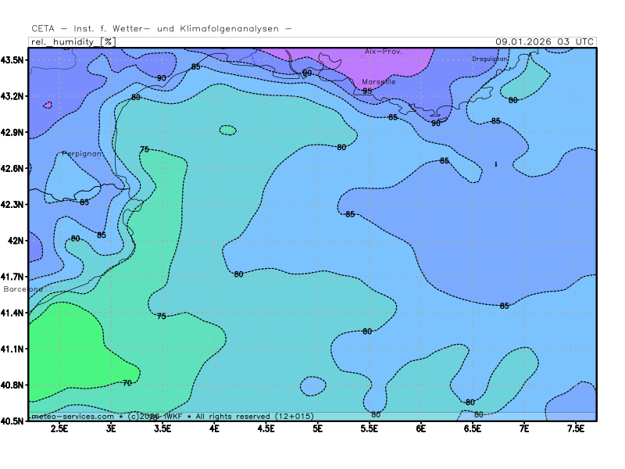Click the 40.5N latitude axis label
Image resolution: width=625 pixels, height=469 pixels.
[15, 421]
